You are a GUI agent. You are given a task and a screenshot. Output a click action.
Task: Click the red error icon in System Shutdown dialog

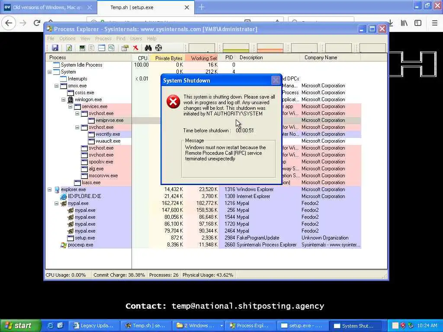click(x=173, y=102)
